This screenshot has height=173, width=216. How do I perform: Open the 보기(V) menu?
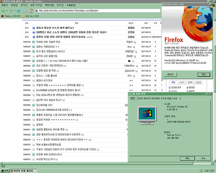24,5
